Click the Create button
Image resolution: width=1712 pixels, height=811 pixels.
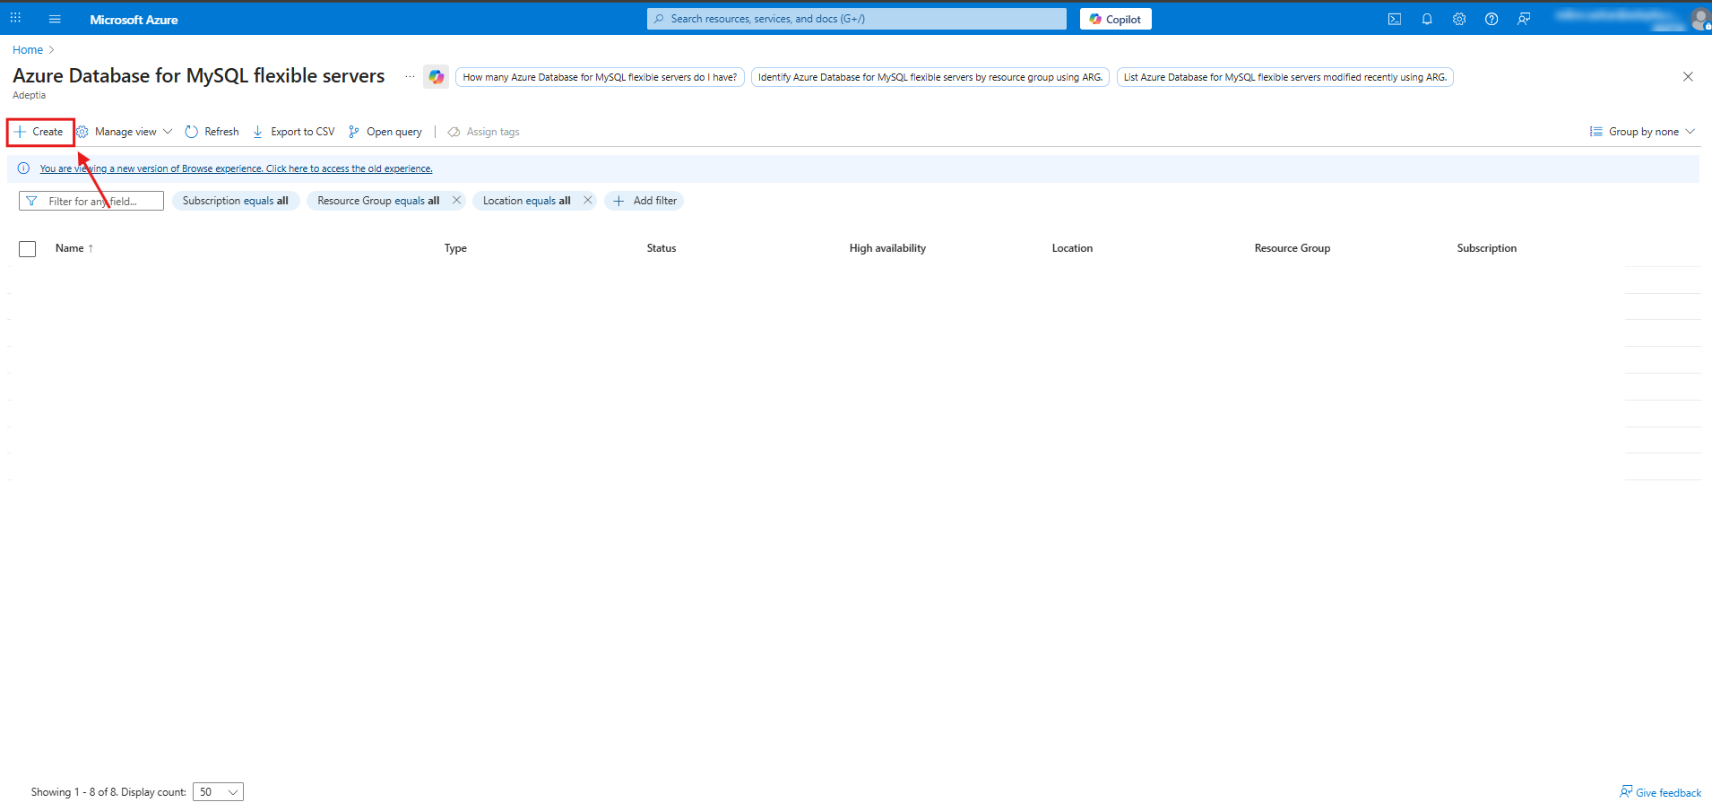[39, 132]
